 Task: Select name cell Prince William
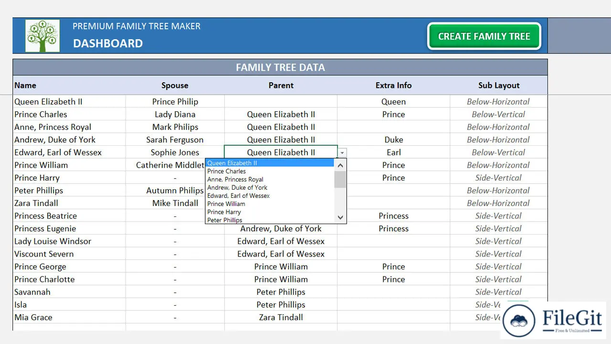69,165
